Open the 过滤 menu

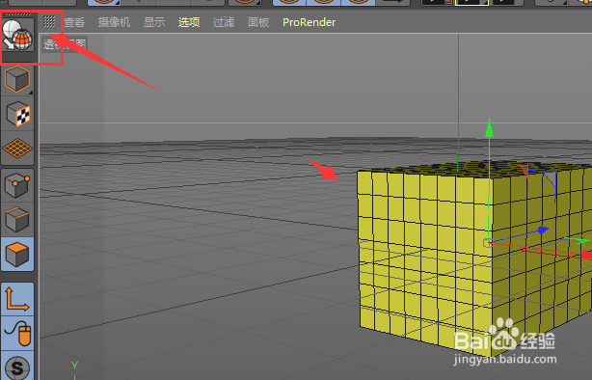[224, 22]
